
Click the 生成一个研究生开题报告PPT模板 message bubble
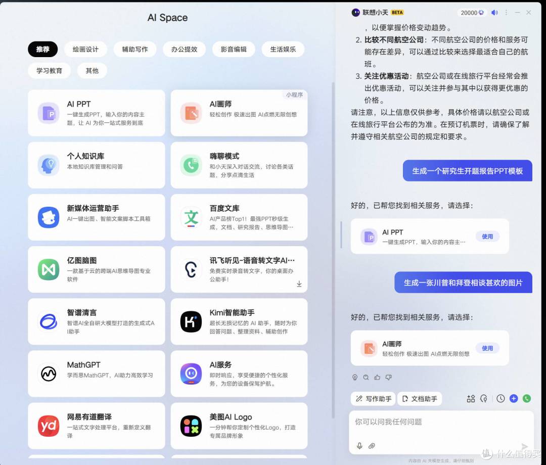click(467, 171)
